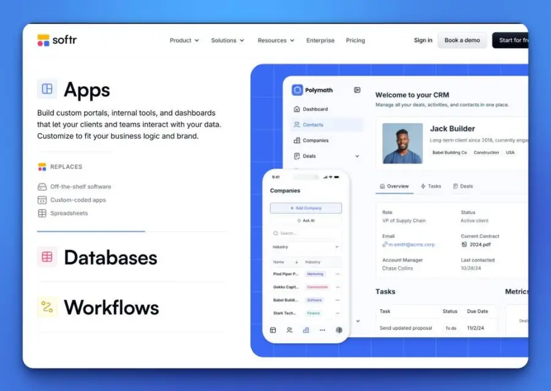Click the Off-the-shelf software icon
Image resolution: width=551 pixels, height=391 pixels.
click(42, 187)
